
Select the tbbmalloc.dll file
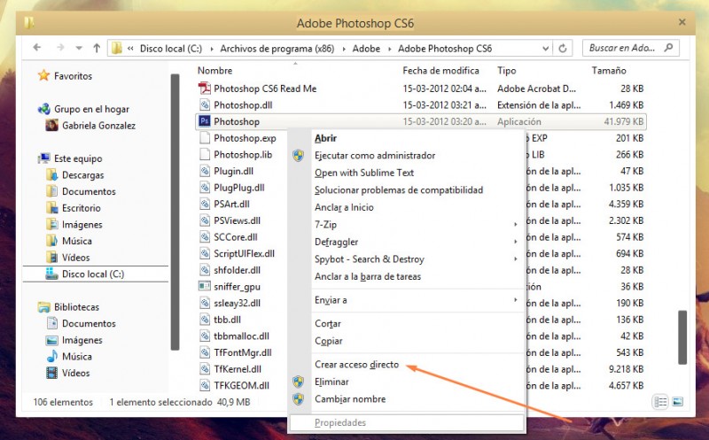point(241,336)
